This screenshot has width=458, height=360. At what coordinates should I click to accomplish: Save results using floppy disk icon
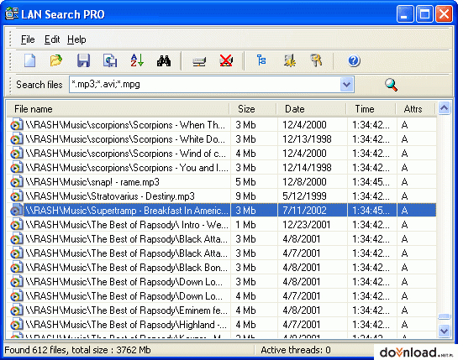coord(83,61)
